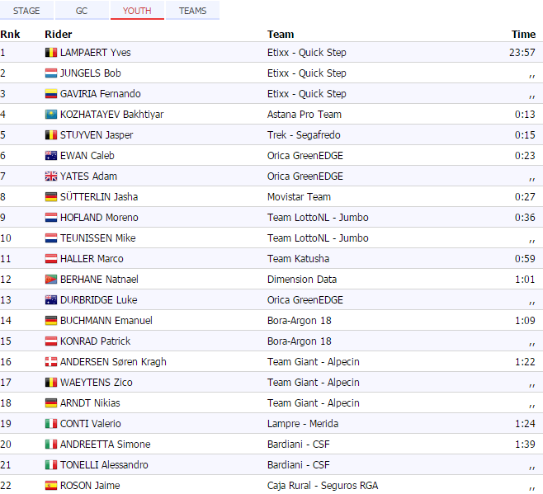The image size is (543, 494).
Task: Click the Belgian flag beside LAMPAERT Yves
Action: (51, 53)
